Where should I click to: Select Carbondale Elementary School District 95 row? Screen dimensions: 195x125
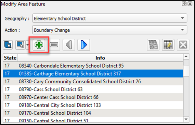93,66
